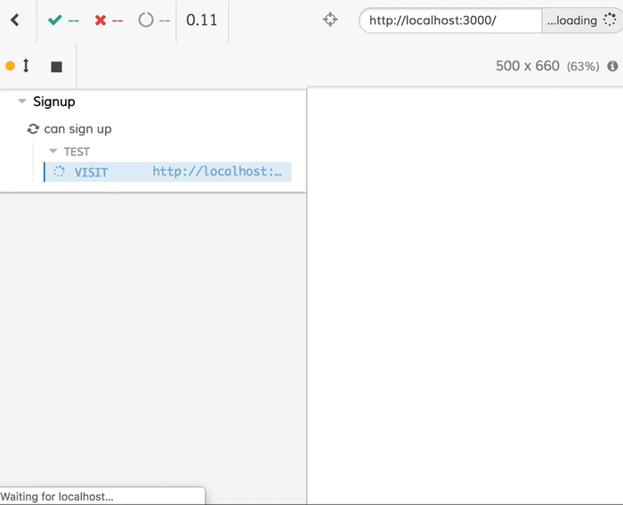The height and width of the screenshot is (505, 623).
Task: Collapse the Signup suite triangle
Action: (x=22, y=102)
